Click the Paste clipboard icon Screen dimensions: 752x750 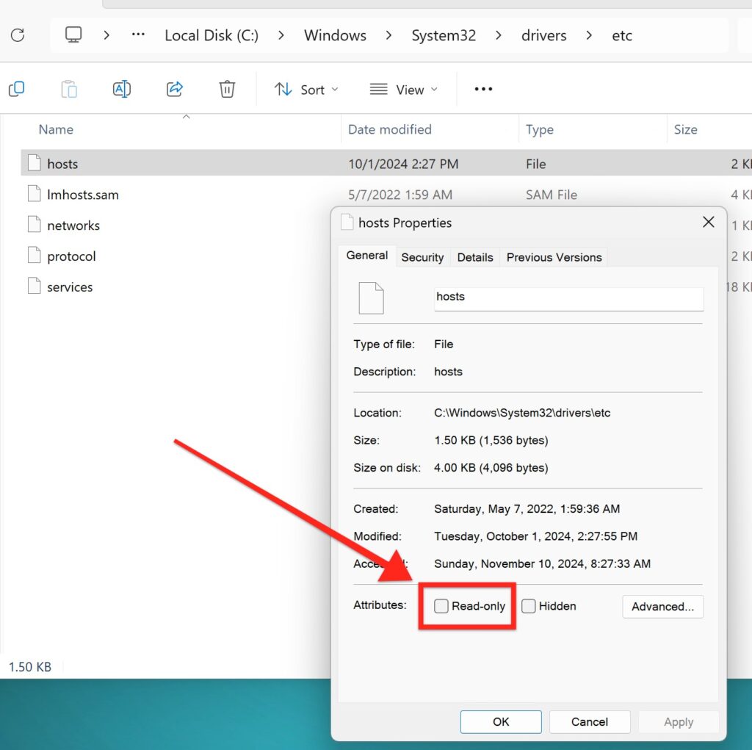pos(69,89)
